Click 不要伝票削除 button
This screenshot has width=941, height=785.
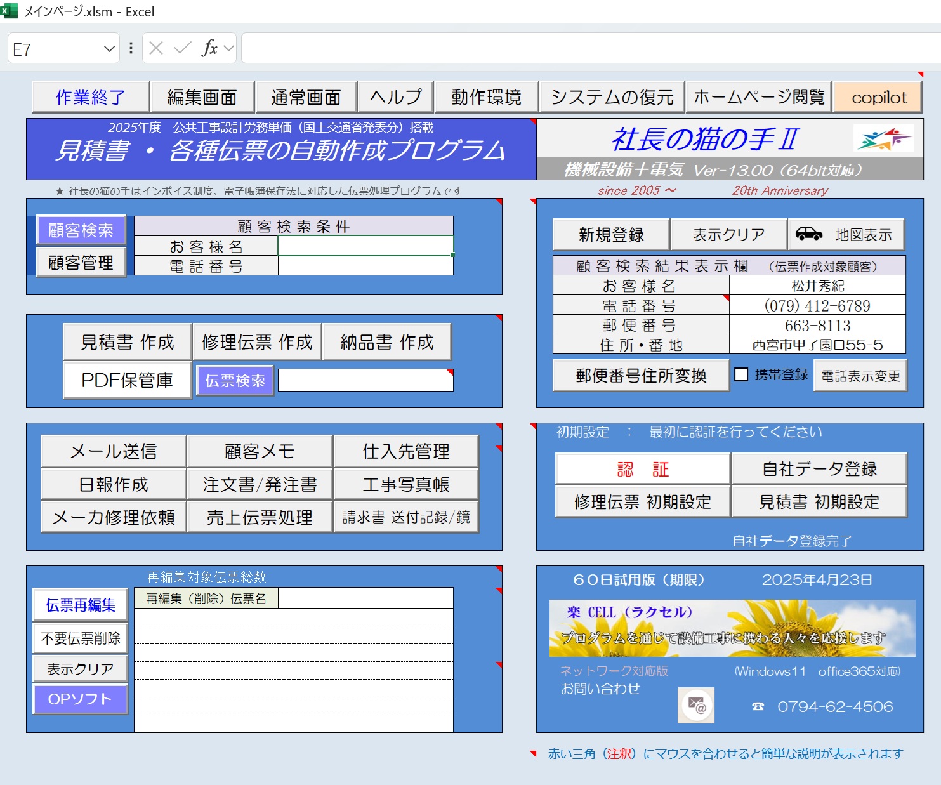click(81, 638)
